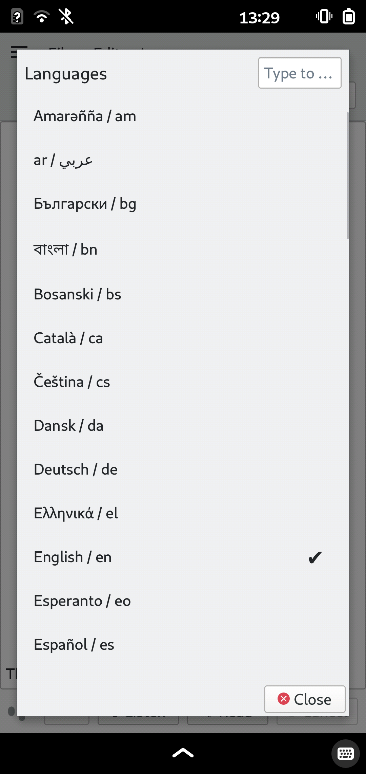Click the red X Close icon
366x774 pixels.
pos(284,699)
